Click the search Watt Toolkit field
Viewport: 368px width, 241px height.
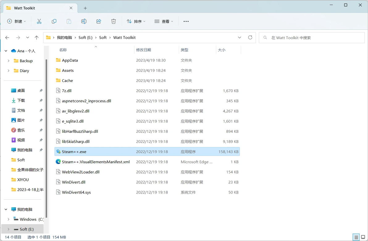point(312,38)
